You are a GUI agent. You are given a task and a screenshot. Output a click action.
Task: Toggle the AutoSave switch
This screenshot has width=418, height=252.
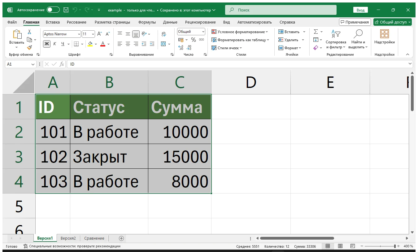click(53, 10)
